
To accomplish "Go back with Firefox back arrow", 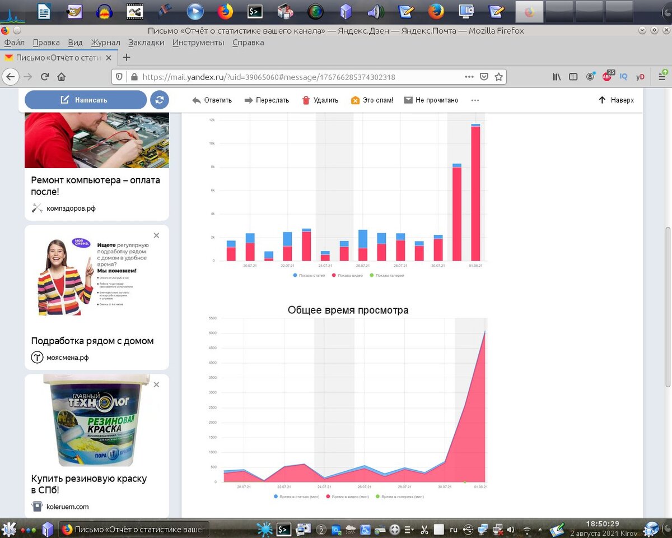I will click(11, 77).
